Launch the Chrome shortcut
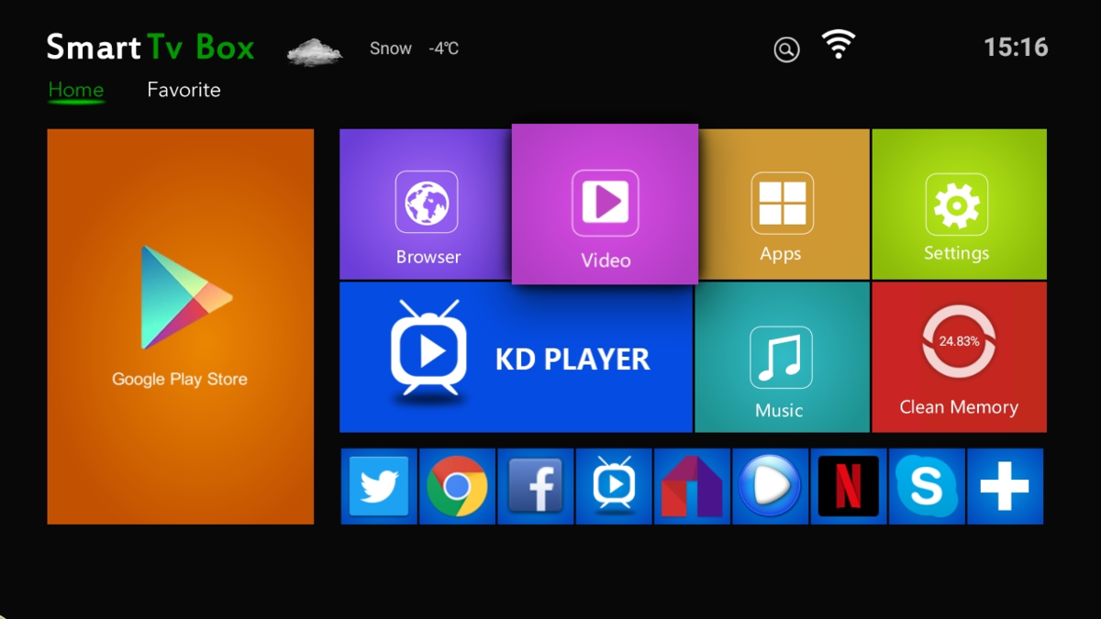 [457, 486]
